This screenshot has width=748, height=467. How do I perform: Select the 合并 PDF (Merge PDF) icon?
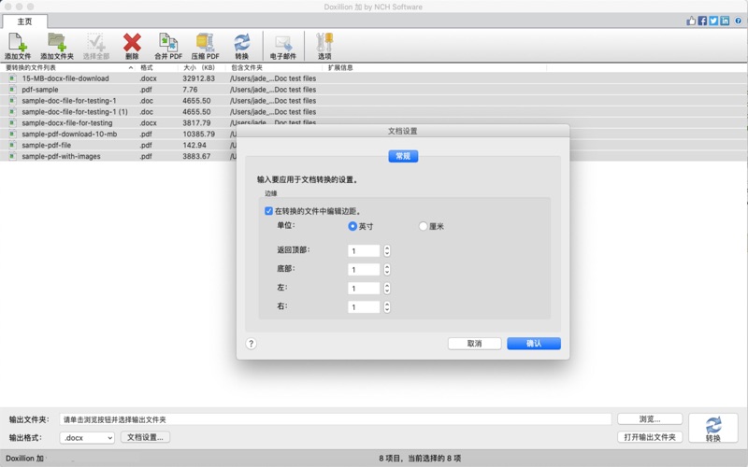[168, 44]
